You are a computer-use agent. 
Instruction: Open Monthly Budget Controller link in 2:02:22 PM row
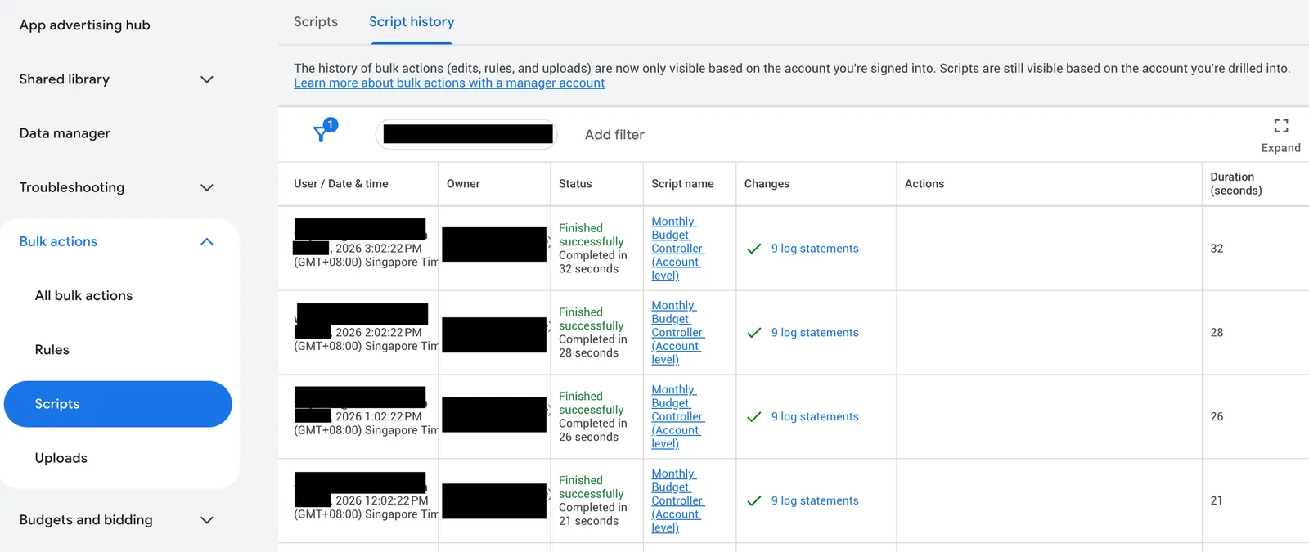(x=677, y=333)
